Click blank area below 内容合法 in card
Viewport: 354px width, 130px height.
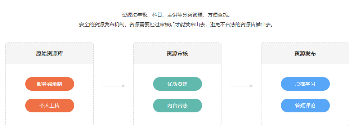pos(177,119)
